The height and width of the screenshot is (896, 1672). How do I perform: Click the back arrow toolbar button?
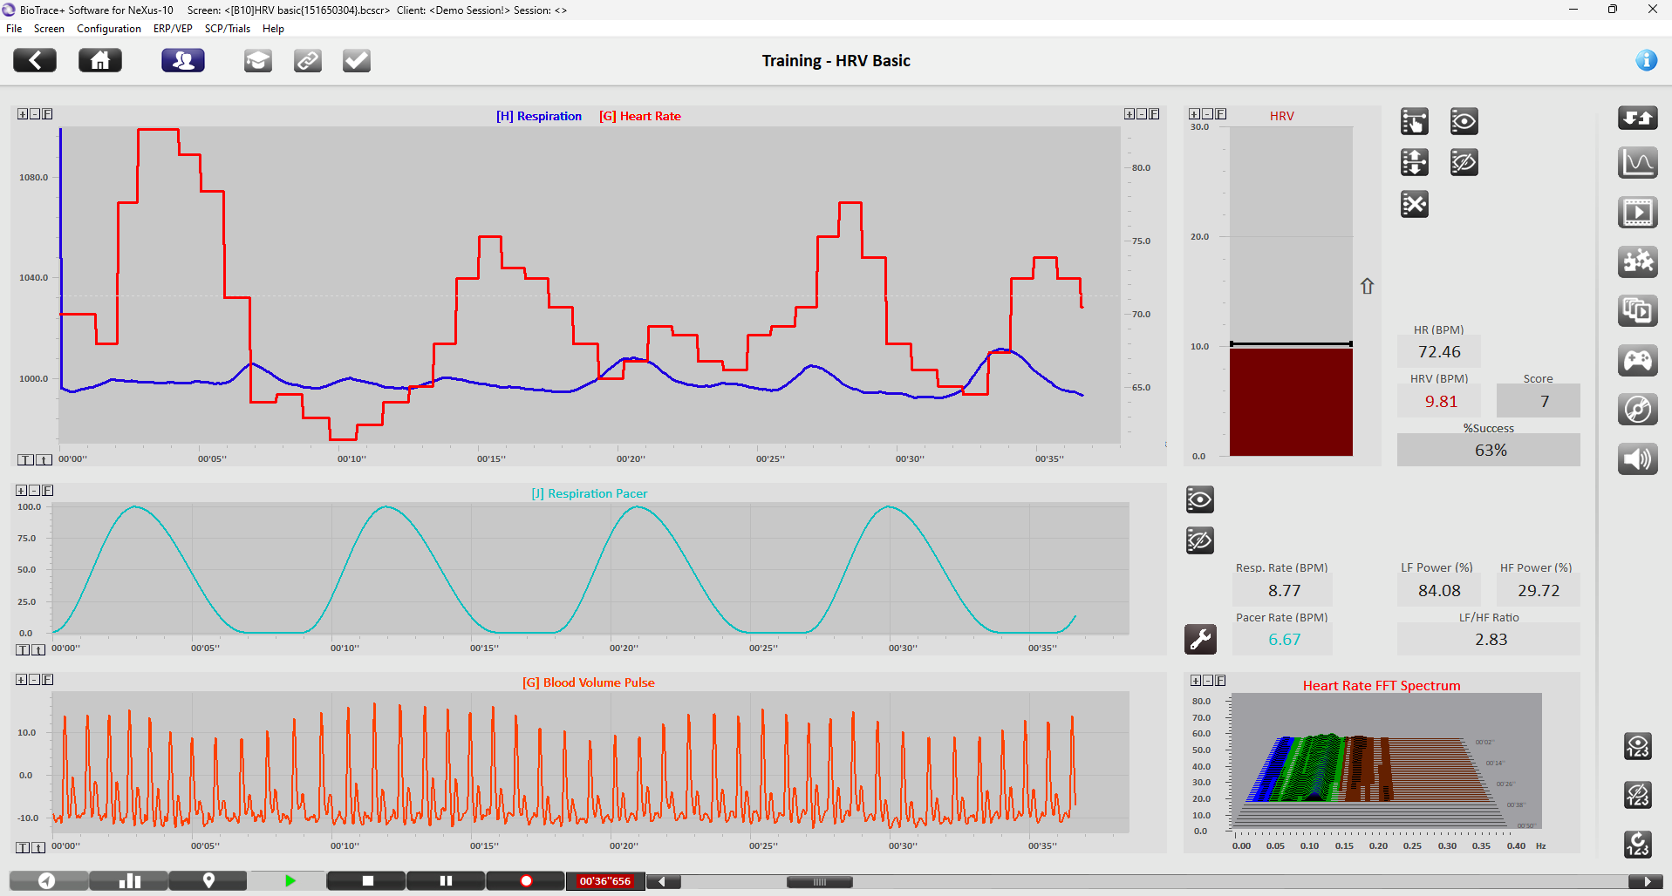(x=35, y=60)
